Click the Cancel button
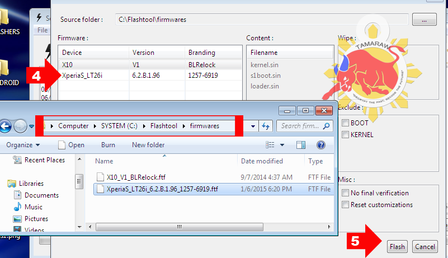Viewport: 448px width, 258px height. coord(425,247)
